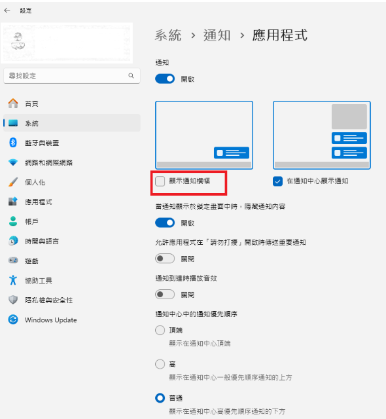Open the 首頁 home icon in sidebar
386x419 pixels.
[13, 103]
